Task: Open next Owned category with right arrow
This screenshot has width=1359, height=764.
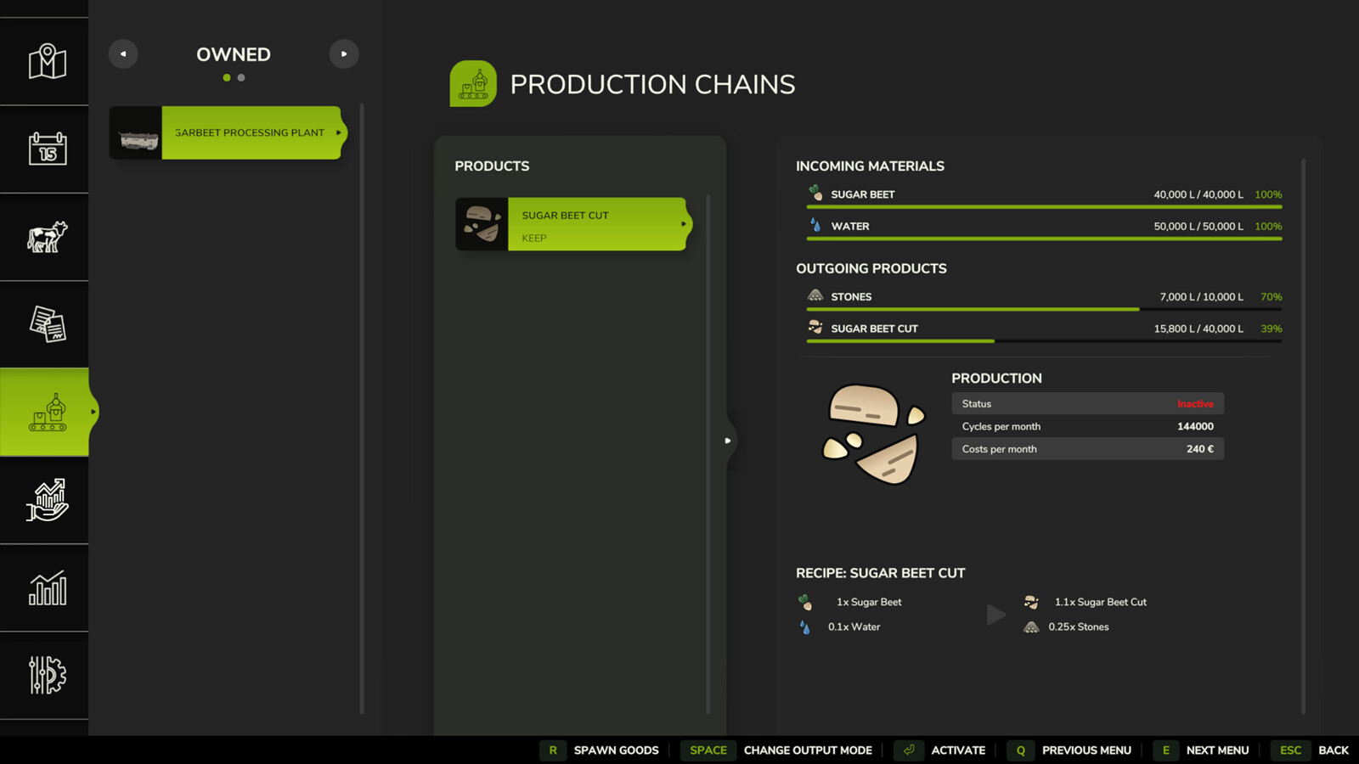Action: (344, 53)
